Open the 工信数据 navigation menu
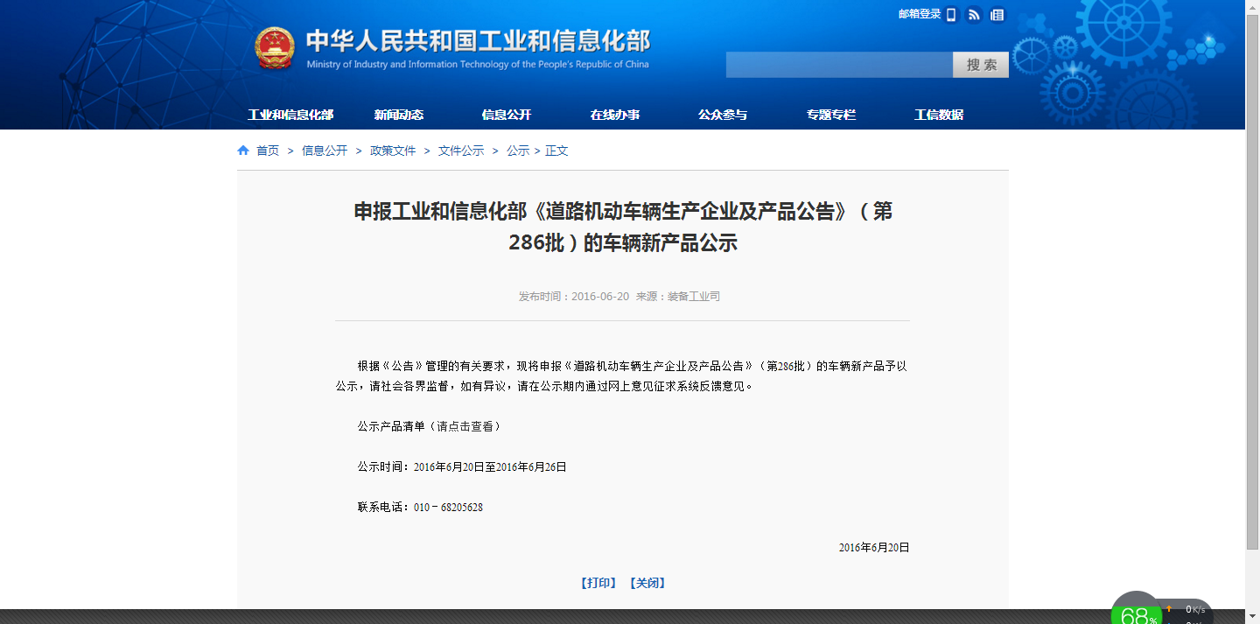 [939, 115]
